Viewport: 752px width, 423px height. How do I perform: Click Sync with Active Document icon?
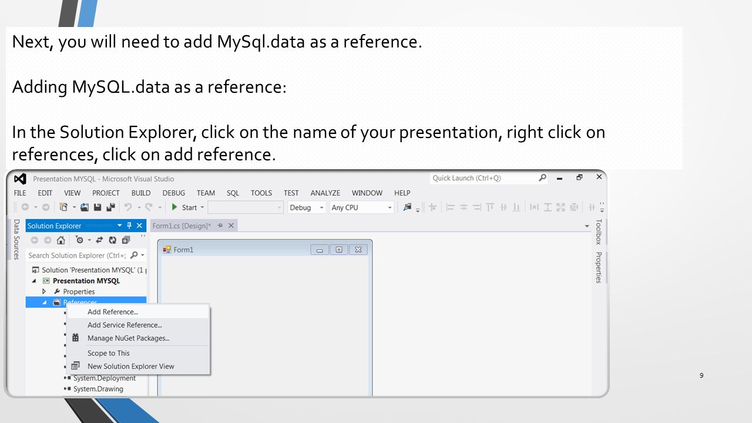pyautogui.click(x=99, y=240)
